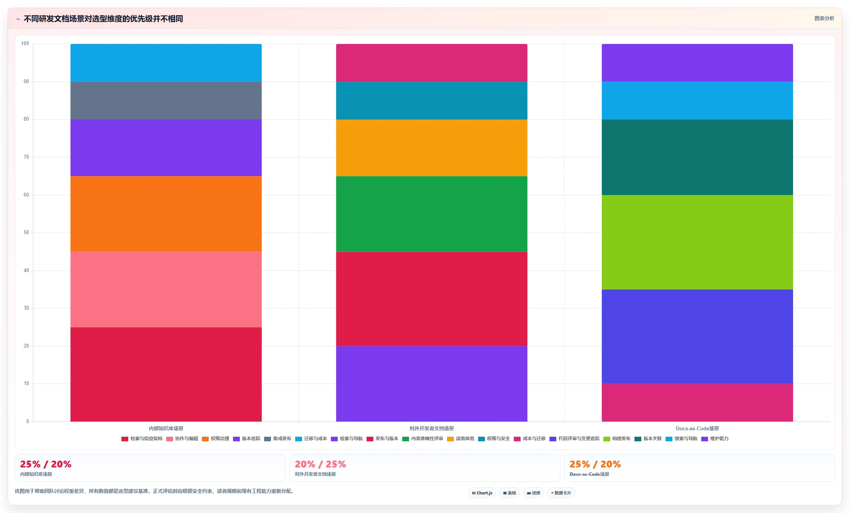Click the small chart icon beside the title

point(18,19)
